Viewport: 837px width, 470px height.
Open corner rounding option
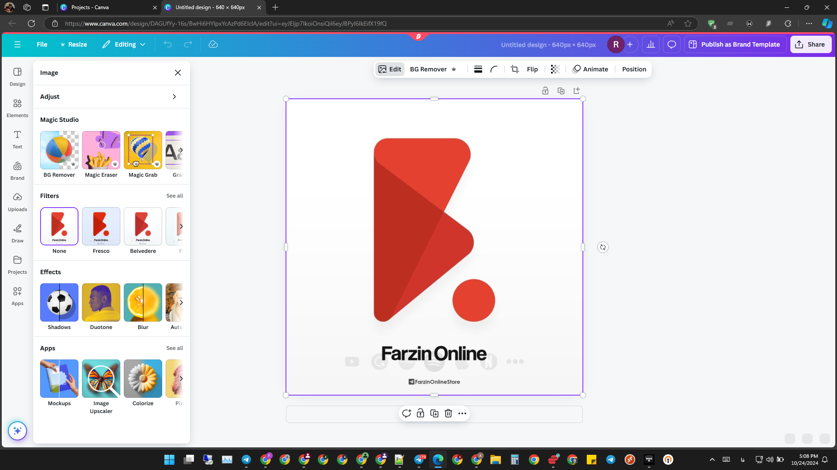pyautogui.click(x=494, y=69)
